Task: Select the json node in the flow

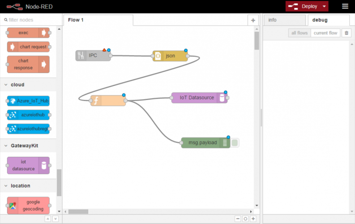Action: 170,56
